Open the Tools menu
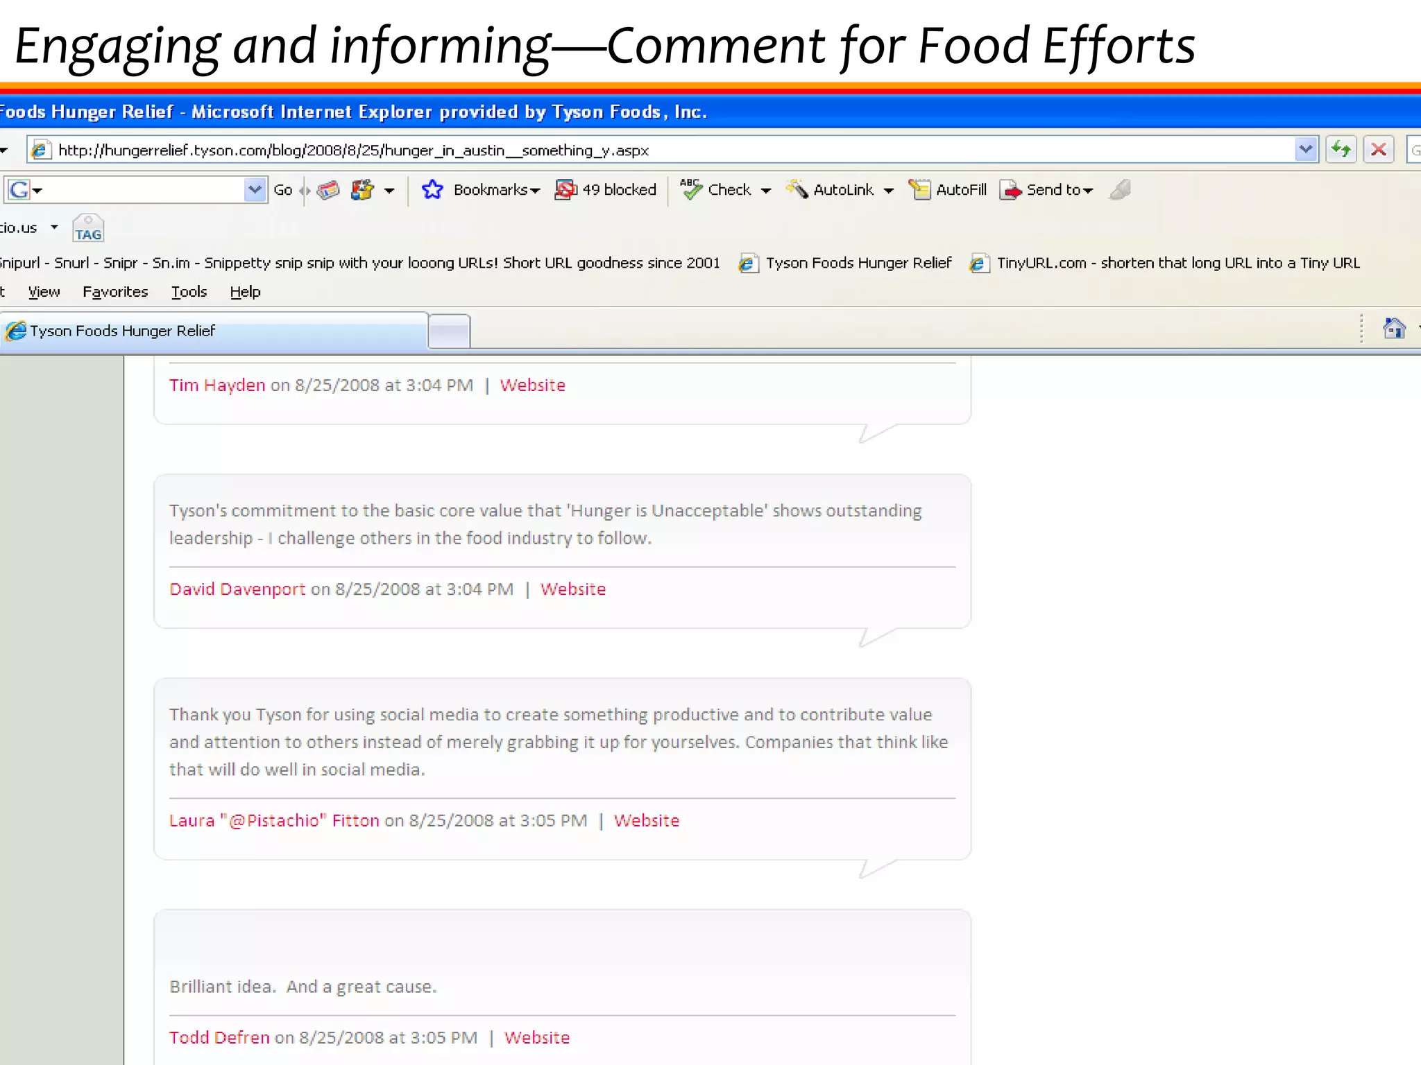The width and height of the screenshot is (1421, 1065). tap(189, 292)
